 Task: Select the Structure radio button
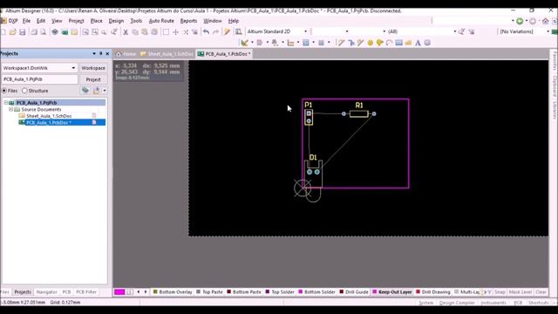coord(24,91)
